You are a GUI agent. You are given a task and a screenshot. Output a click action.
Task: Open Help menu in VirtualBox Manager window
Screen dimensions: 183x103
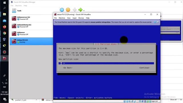(25, 6)
